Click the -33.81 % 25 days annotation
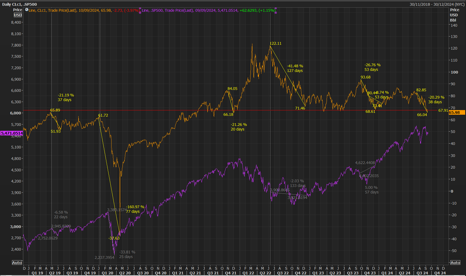This screenshot has width=466, height=276. (x=127, y=254)
